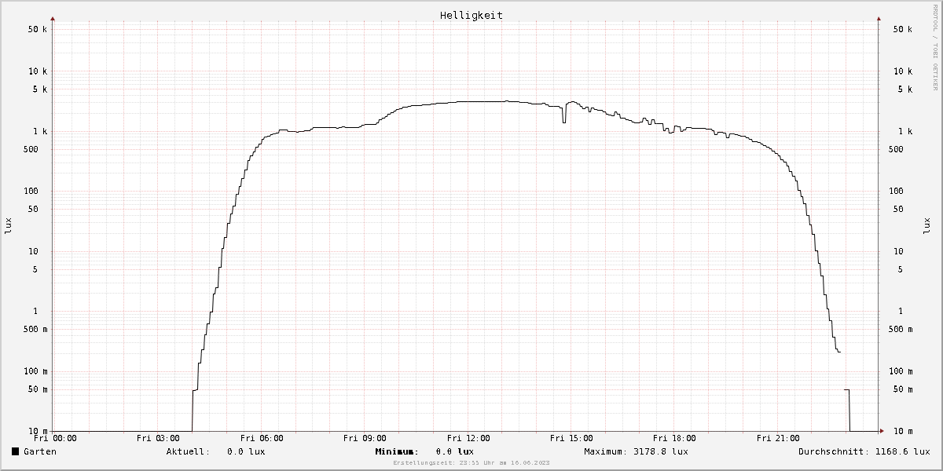Click the chart title Helligkeit
The height and width of the screenshot is (471, 943).
tap(472, 15)
